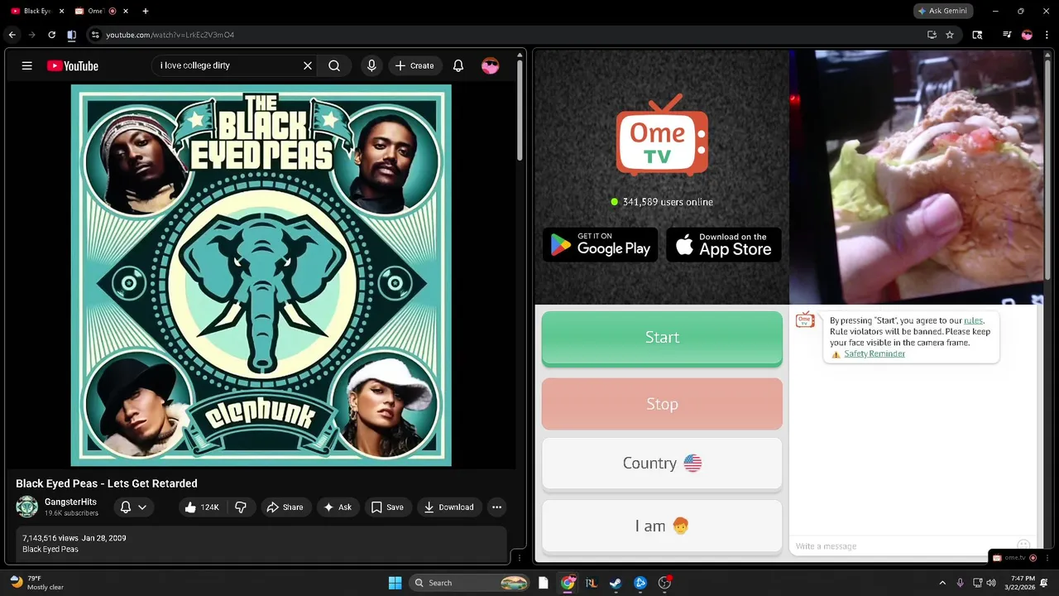Download OmeTV on the App Store

click(724, 244)
